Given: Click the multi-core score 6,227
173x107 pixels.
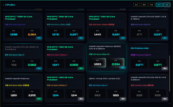Looking at the screenshot, I should (x=74, y=35).
